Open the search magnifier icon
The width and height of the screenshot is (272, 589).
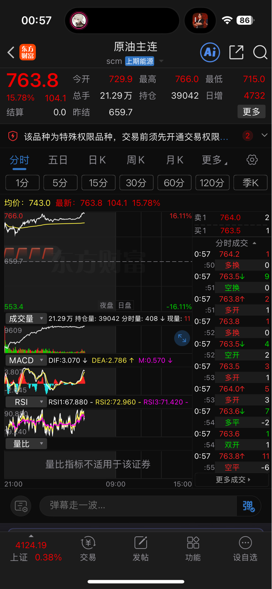pos(260,52)
